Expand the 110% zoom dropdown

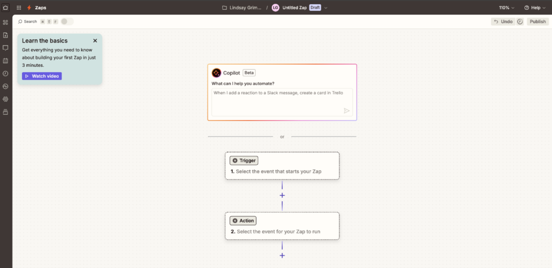[507, 8]
